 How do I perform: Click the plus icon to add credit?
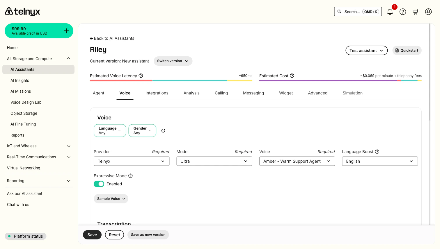coord(66,31)
